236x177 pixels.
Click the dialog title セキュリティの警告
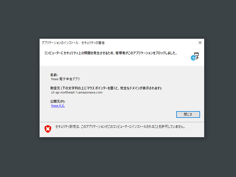93,43
